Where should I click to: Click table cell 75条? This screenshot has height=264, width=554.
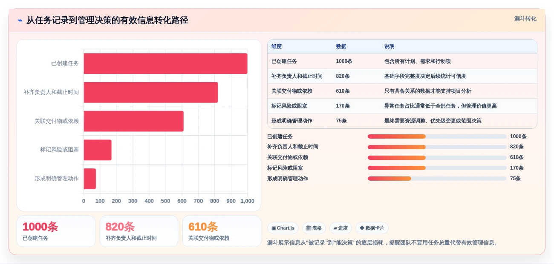341,121
